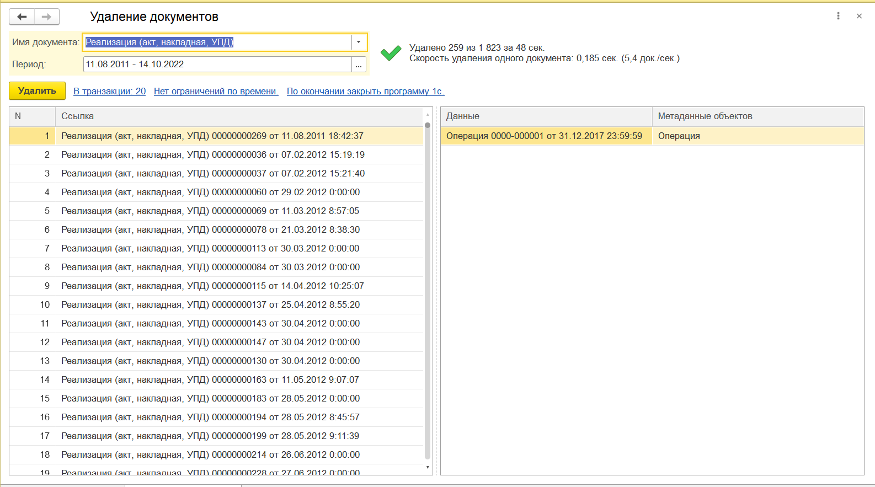Open 'По окончании закрыть программу 1с' link

point(366,91)
